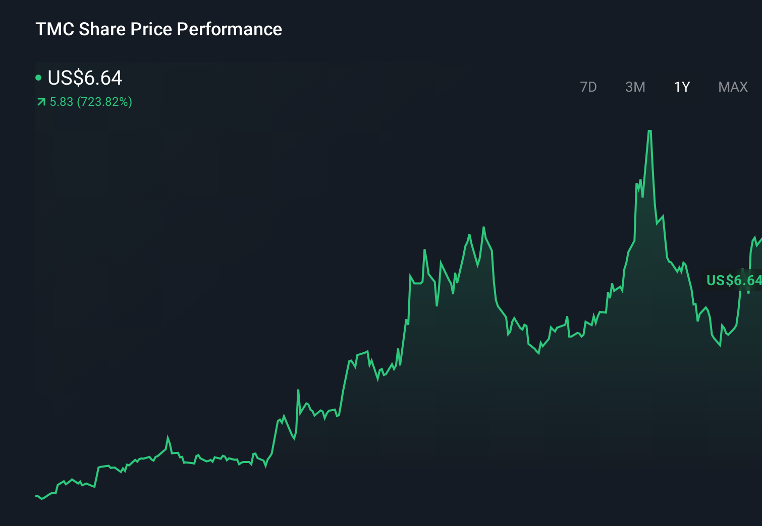This screenshot has width=762, height=526.
Task: Open the 3M period selector
Action: pyautogui.click(x=635, y=87)
